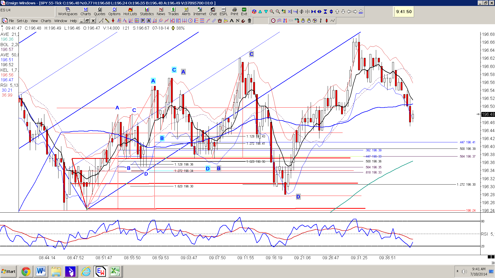Open the Workspaces toolbar button
This screenshot has height=278, width=495.
(68, 12)
